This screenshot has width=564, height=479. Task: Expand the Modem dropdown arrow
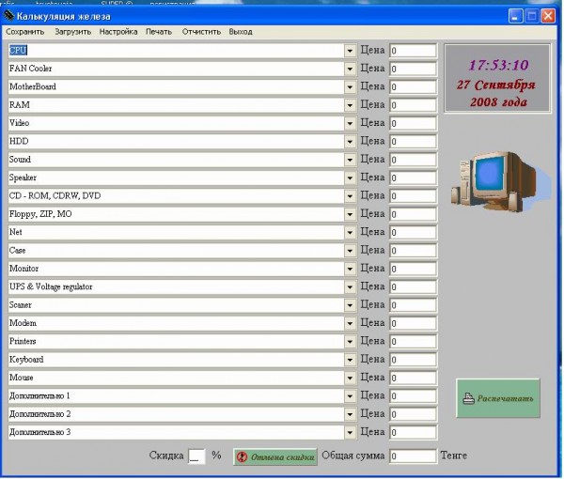coord(350,323)
